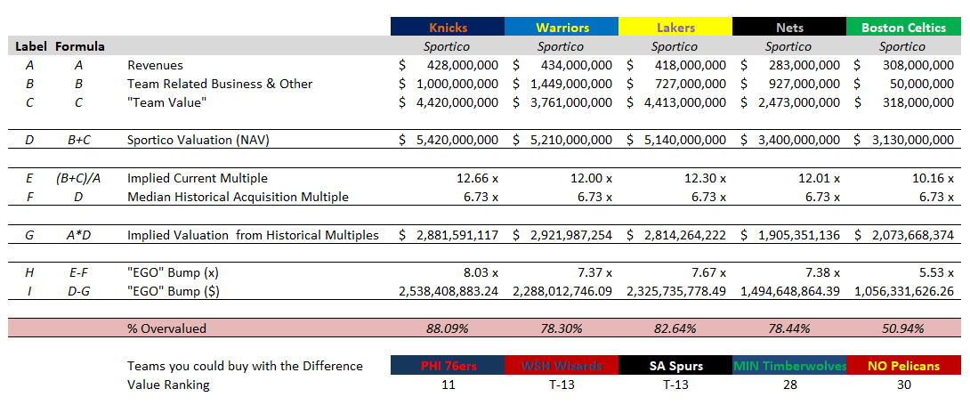Select the "Team Value" row label
The width and height of the screenshot is (970, 405).
(x=166, y=102)
